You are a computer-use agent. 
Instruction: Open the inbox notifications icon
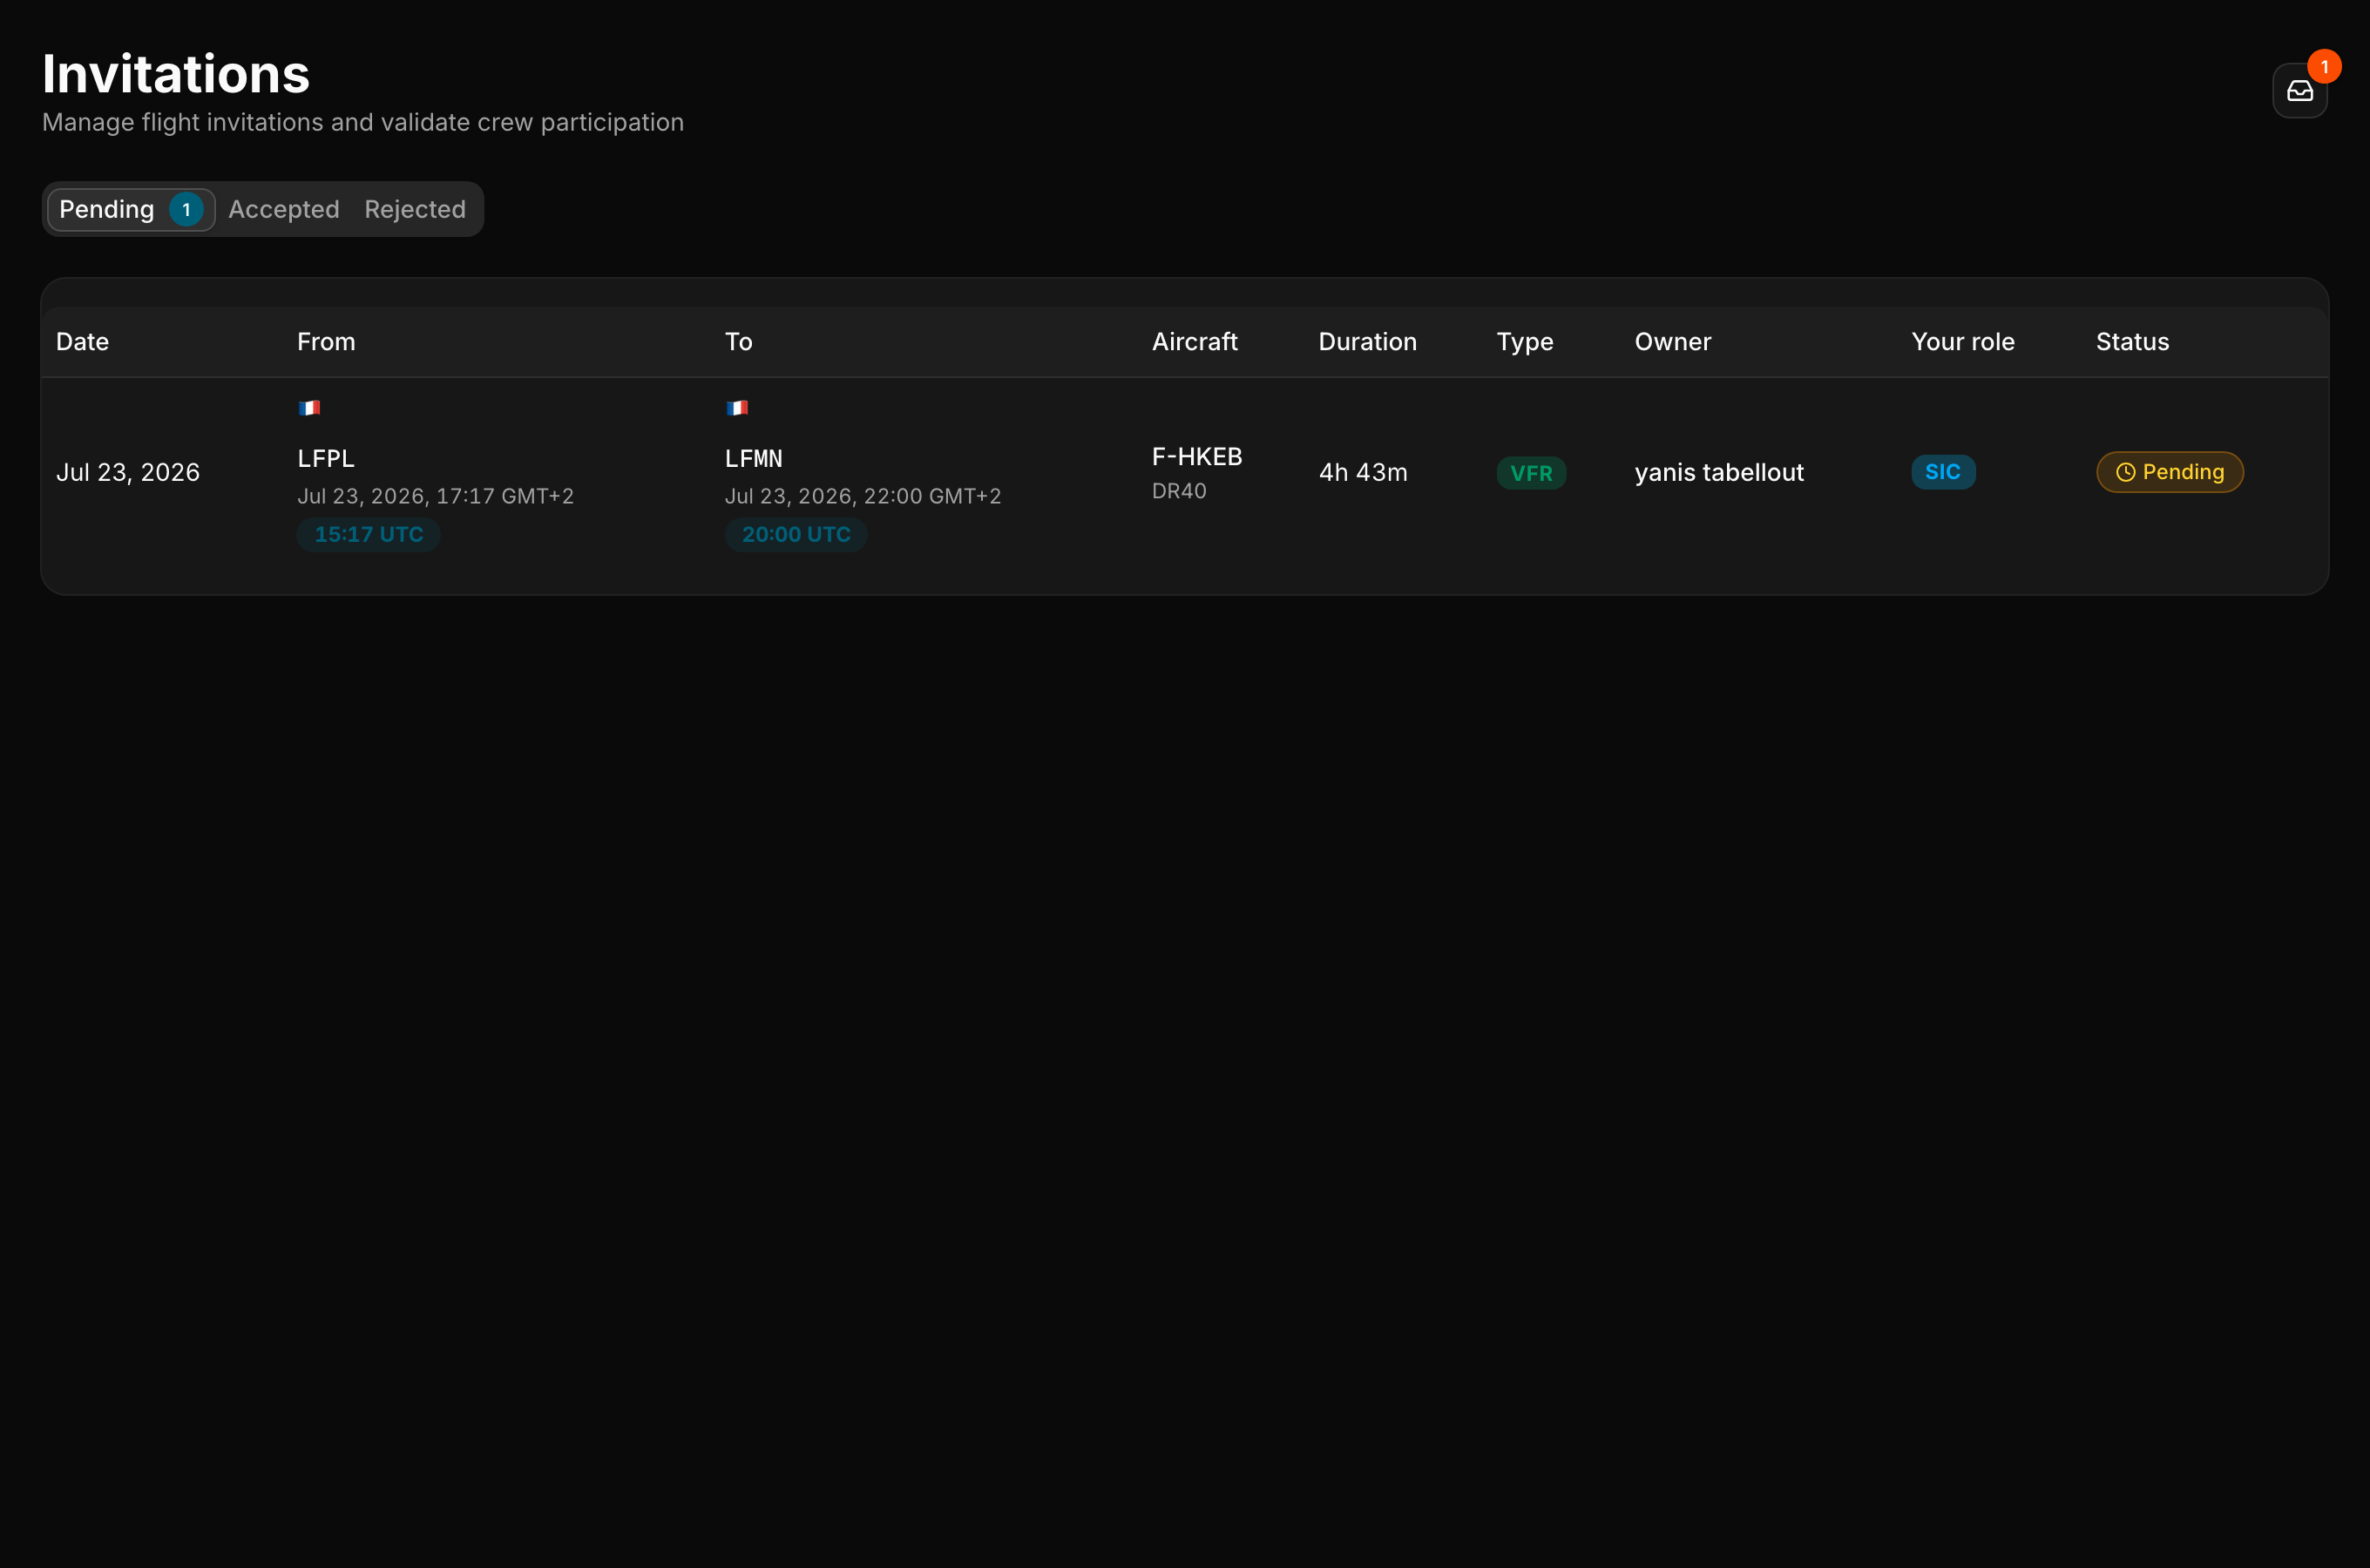(2299, 91)
